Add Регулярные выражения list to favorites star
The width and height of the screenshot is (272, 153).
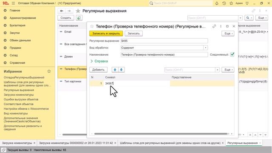point(78,11)
